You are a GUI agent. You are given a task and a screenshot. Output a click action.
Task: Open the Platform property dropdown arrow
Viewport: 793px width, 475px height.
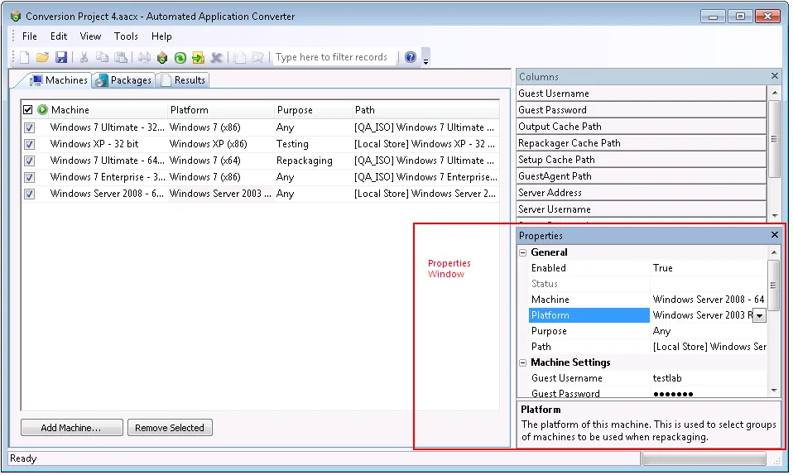759,315
